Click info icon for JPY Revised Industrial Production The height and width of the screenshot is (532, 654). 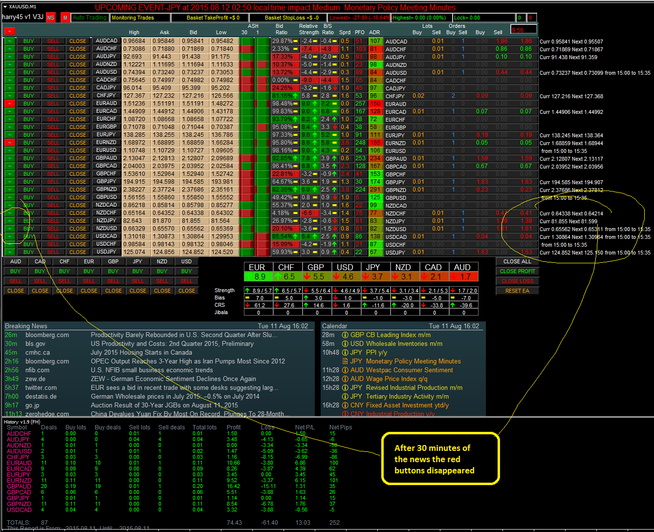point(345,388)
